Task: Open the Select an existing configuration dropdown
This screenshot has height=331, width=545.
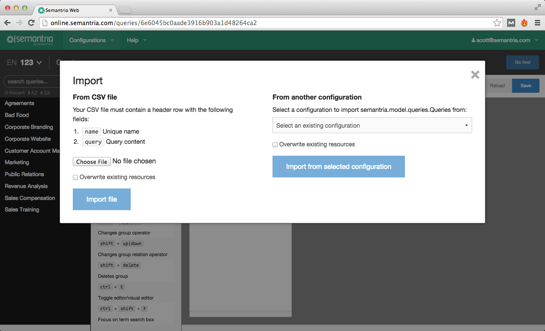Action: tap(372, 125)
